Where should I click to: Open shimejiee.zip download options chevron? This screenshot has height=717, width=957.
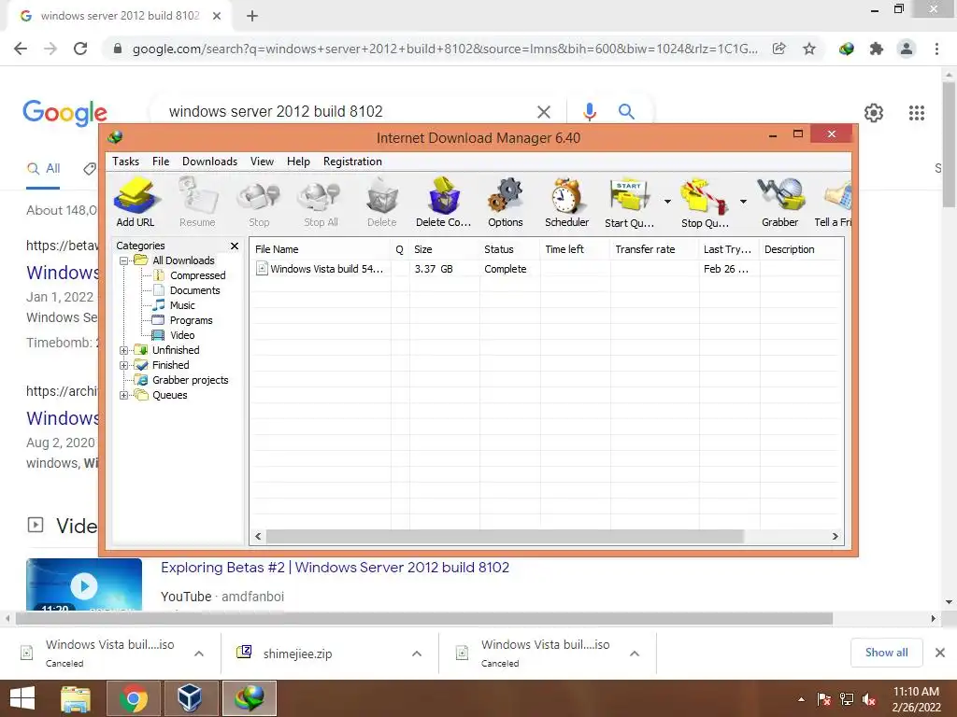pyautogui.click(x=417, y=654)
